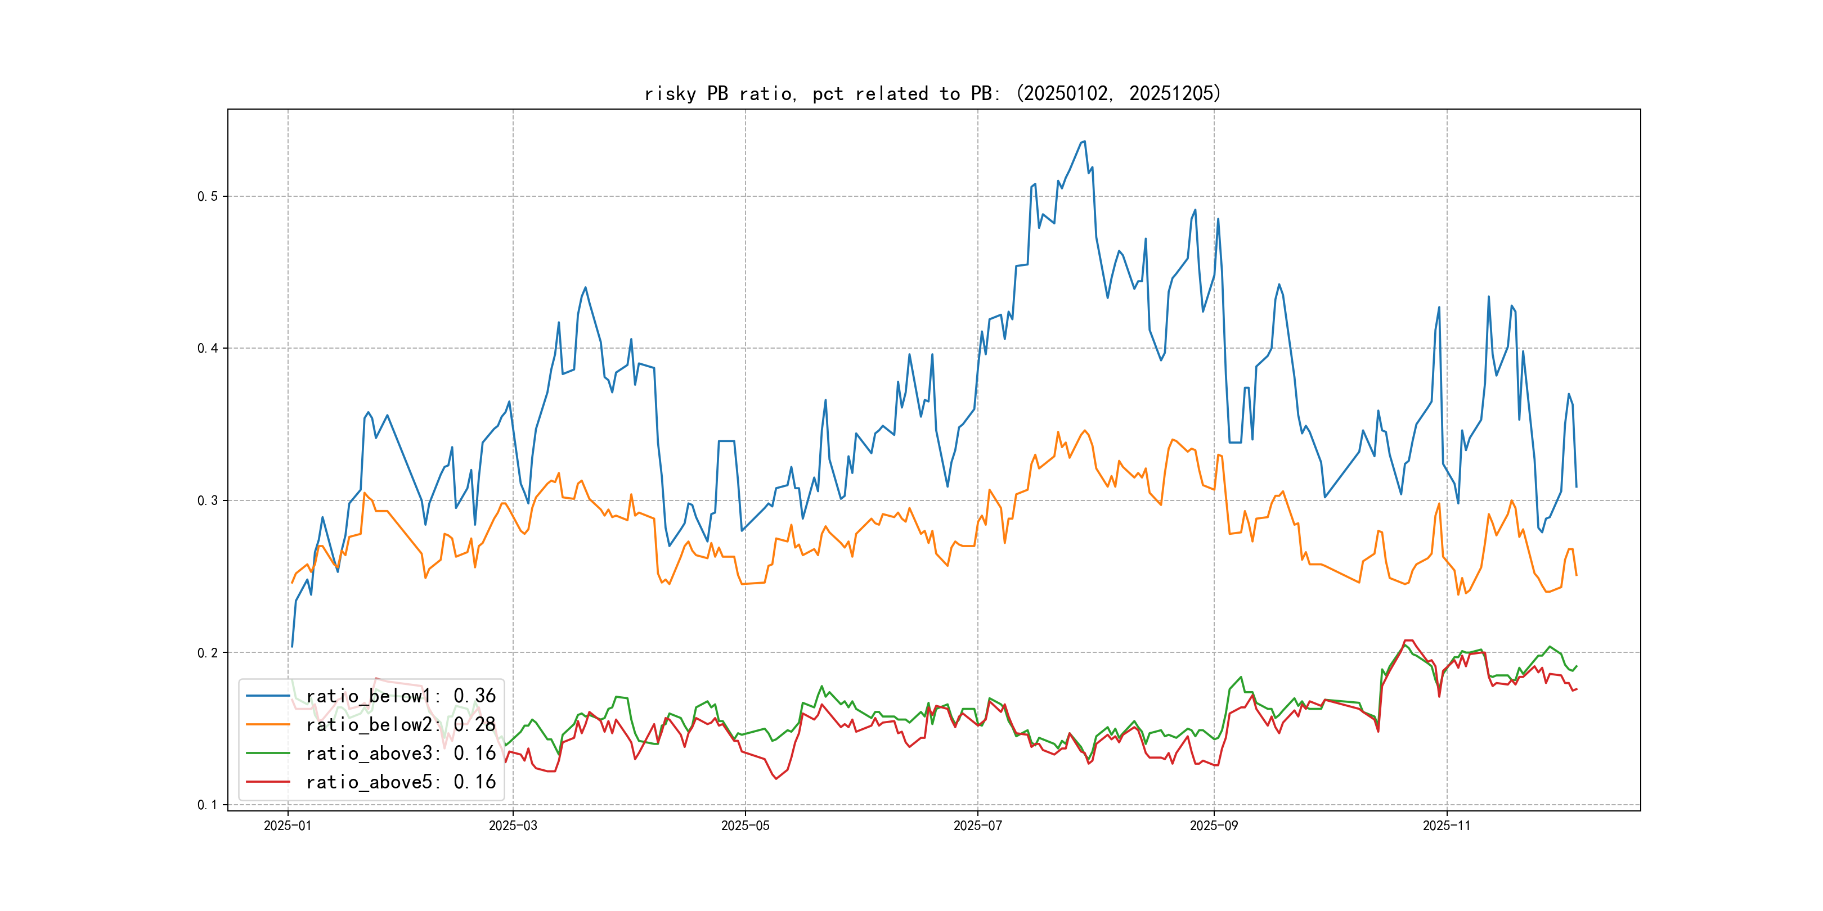Click the 2025-03 x-axis tick label
1823x911 pixels.
click(x=513, y=826)
